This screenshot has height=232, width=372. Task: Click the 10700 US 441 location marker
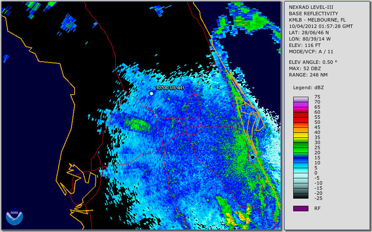tap(151, 94)
